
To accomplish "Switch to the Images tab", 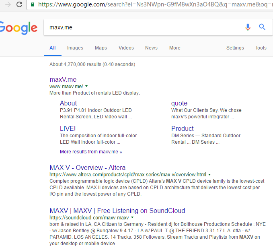I will (x=75, y=48).
